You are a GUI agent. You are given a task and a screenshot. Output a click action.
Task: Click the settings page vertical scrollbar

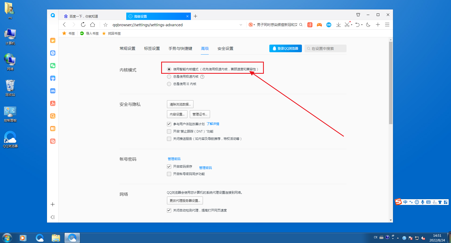point(391,83)
